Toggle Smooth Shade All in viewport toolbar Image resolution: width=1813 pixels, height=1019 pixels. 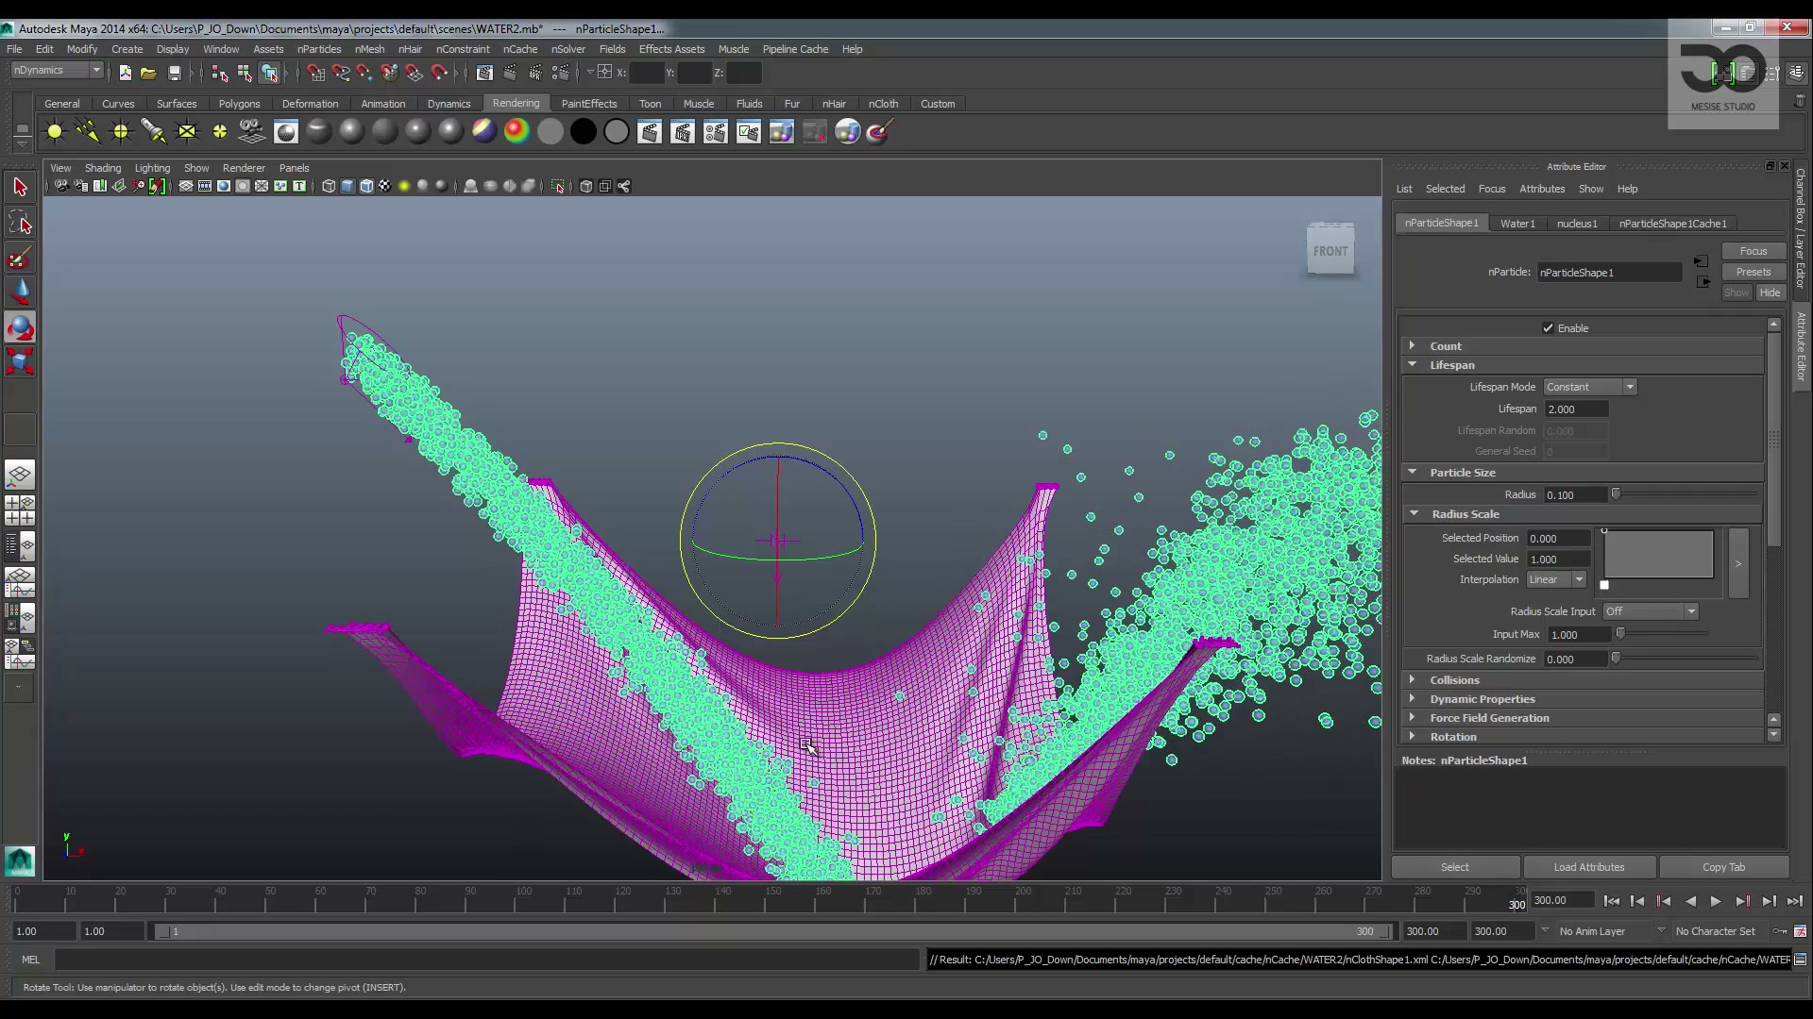pos(347,186)
